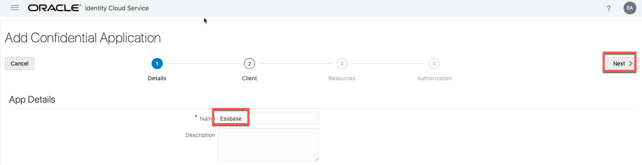Open the Authorization step label
Image resolution: width=642 pixels, height=165 pixels.
pos(434,78)
